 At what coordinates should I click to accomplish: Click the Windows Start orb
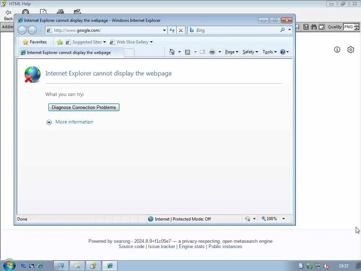(9, 265)
